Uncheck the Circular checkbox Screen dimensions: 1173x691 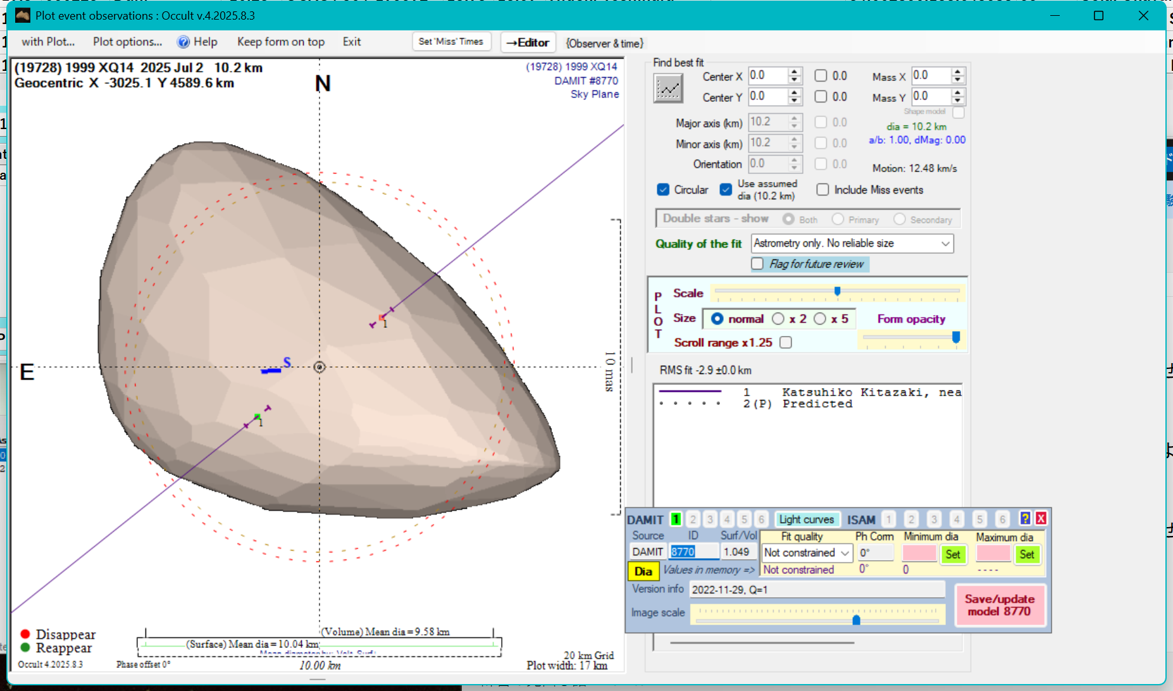coord(663,190)
